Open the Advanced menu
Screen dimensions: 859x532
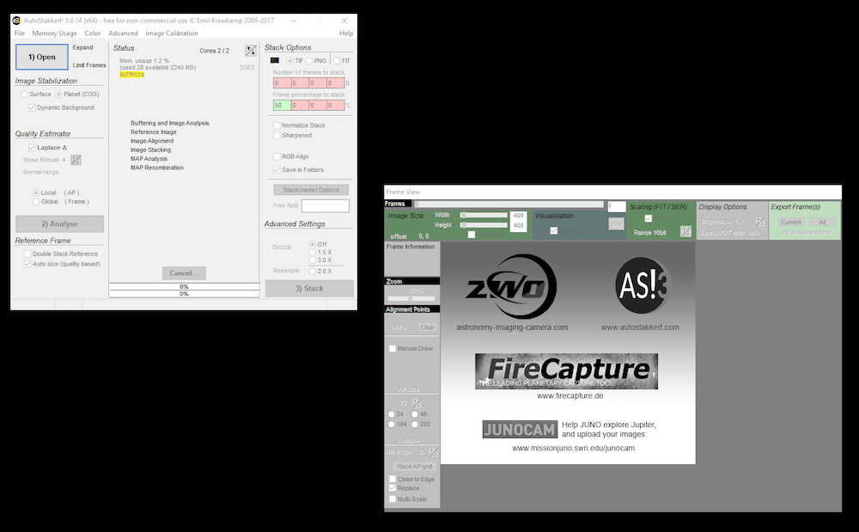123,34
